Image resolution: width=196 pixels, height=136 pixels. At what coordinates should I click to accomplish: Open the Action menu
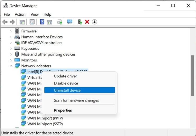click(20, 14)
